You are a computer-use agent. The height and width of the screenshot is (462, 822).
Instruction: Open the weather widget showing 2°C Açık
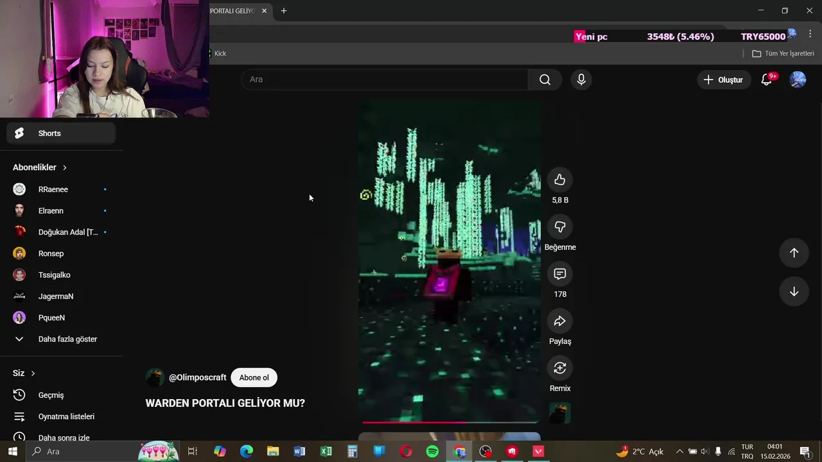[x=640, y=452]
